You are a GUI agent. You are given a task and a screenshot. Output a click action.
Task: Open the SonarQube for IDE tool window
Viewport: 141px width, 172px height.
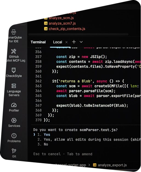(14, 36)
